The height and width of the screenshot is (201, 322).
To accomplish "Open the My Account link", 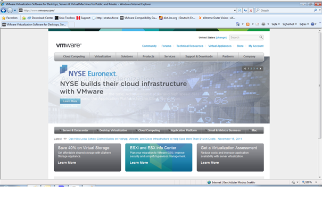I will [x=256, y=46].
